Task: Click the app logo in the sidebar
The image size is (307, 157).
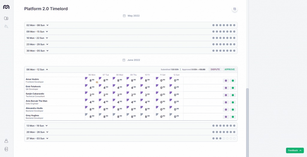Action: coord(6,7)
